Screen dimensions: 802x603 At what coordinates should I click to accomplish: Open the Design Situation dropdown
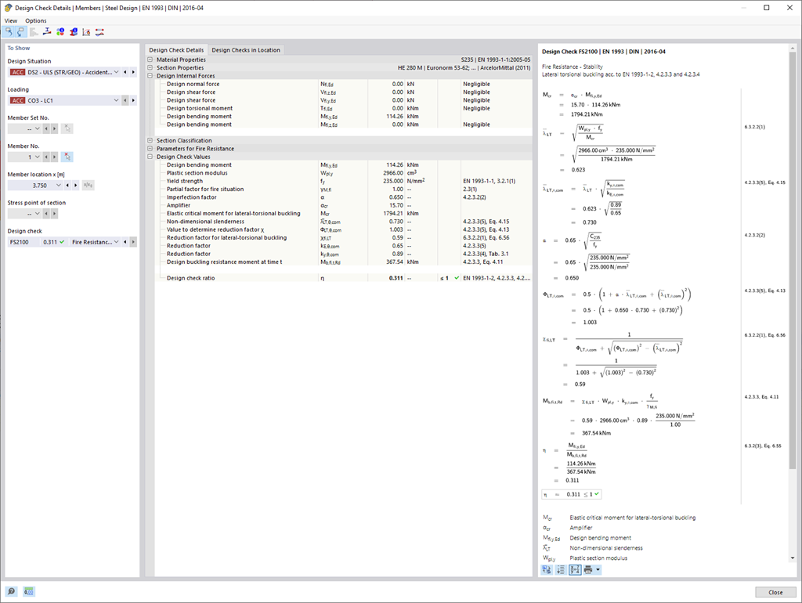pos(116,72)
